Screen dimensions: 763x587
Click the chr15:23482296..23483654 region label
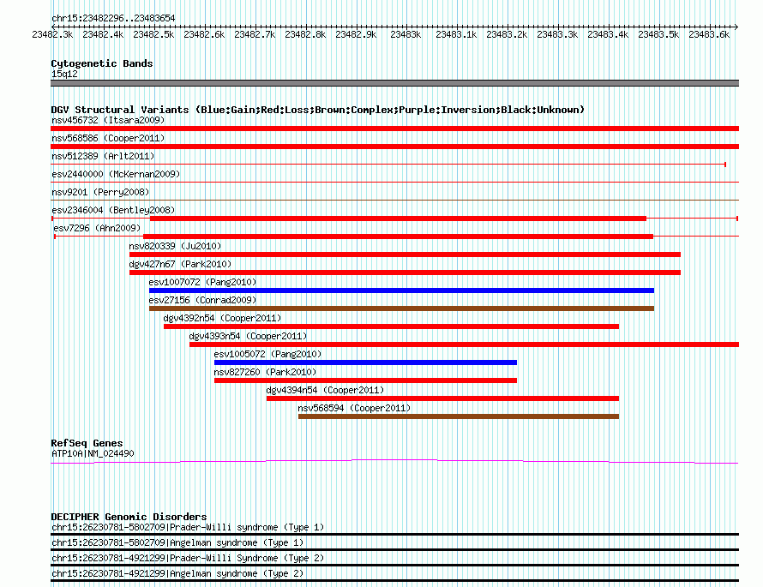click(113, 18)
